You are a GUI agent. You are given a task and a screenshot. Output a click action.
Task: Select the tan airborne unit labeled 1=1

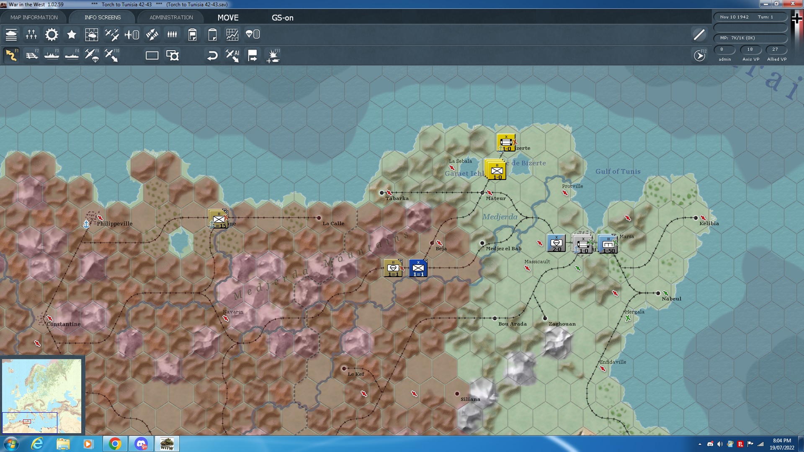click(x=393, y=268)
